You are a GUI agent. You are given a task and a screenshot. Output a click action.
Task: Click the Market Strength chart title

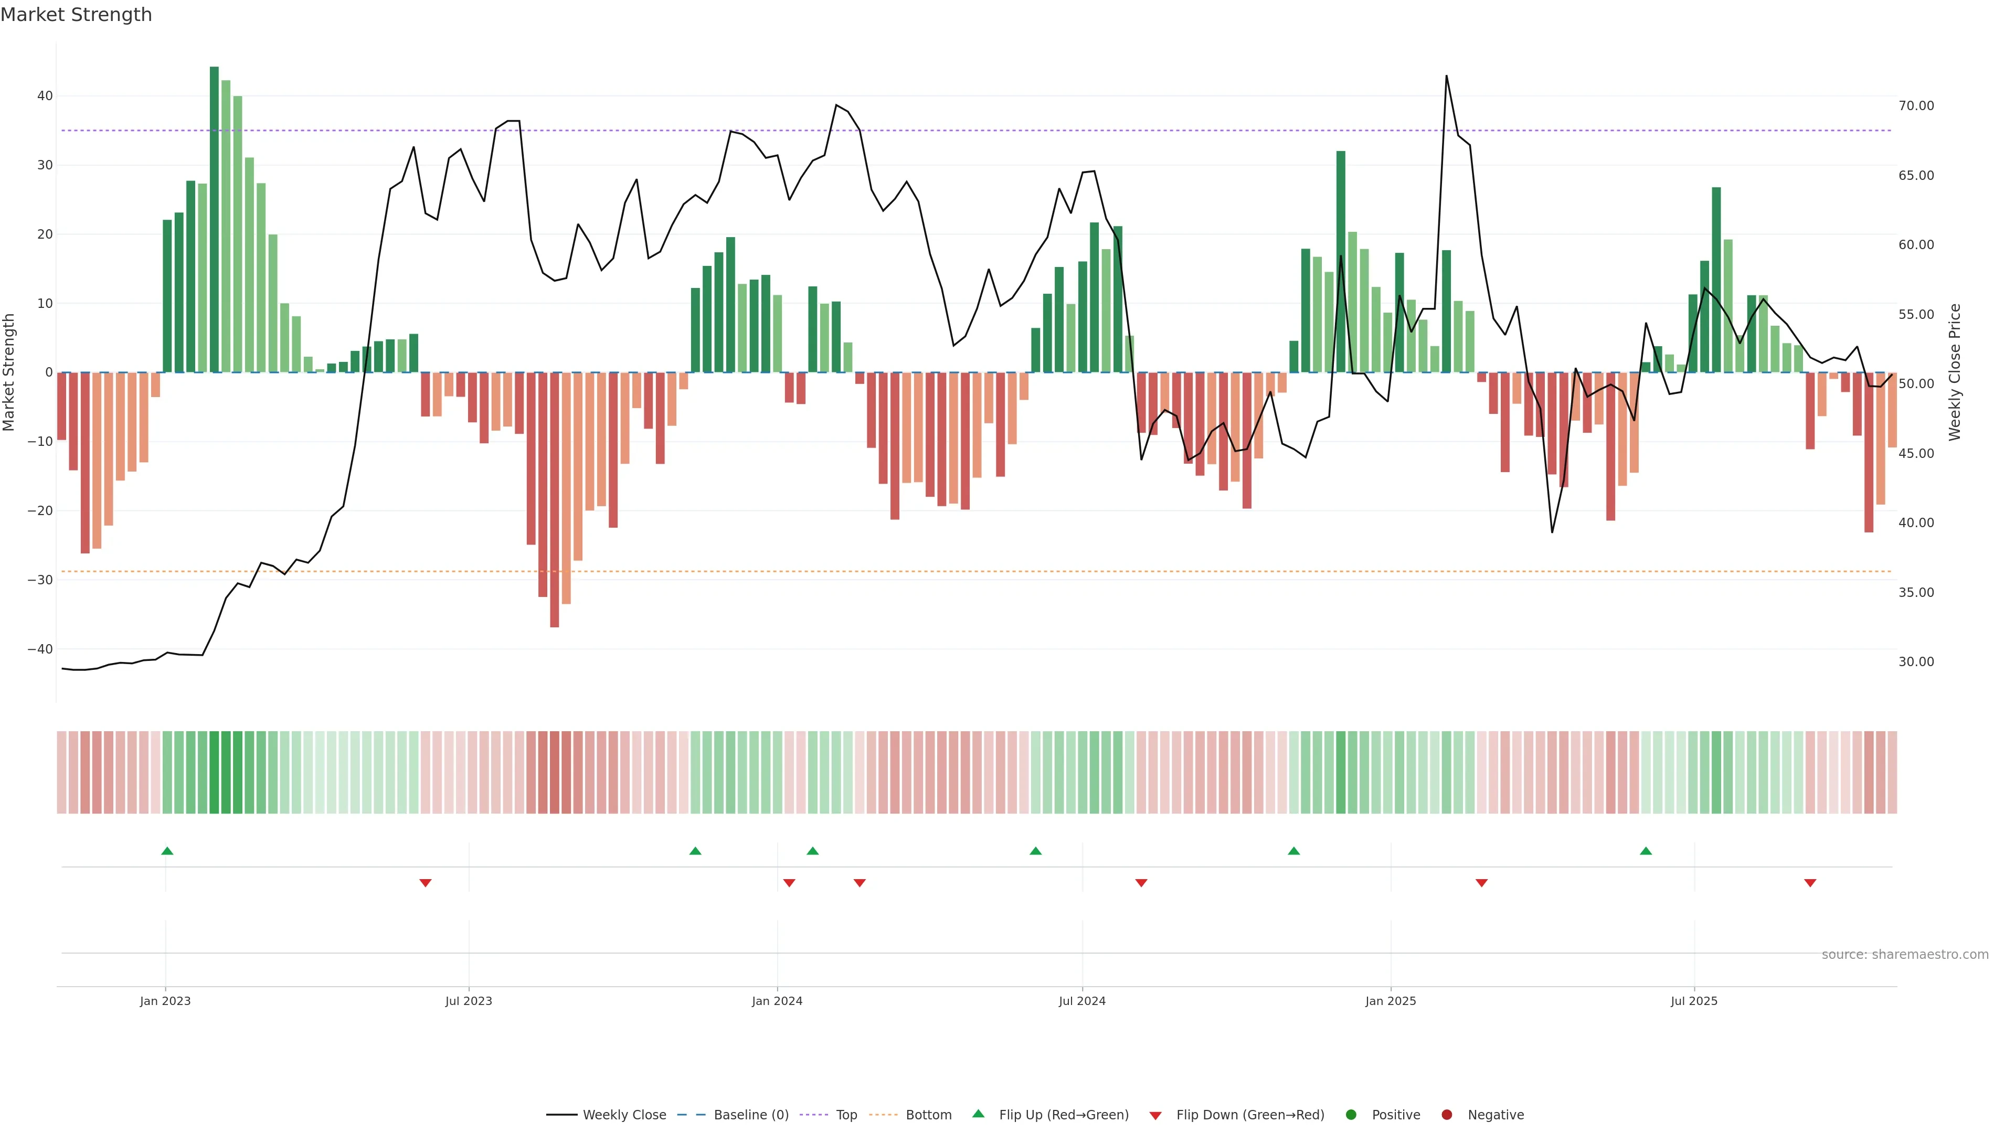(76, 15)
